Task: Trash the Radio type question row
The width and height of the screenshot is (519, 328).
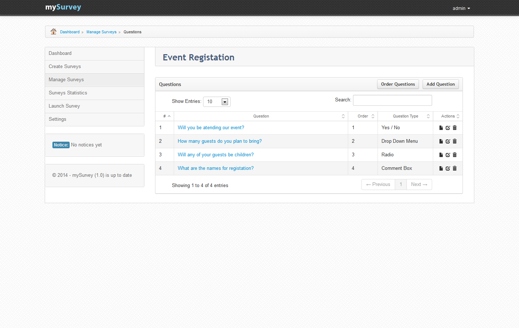Action: (x=454, y=155)
